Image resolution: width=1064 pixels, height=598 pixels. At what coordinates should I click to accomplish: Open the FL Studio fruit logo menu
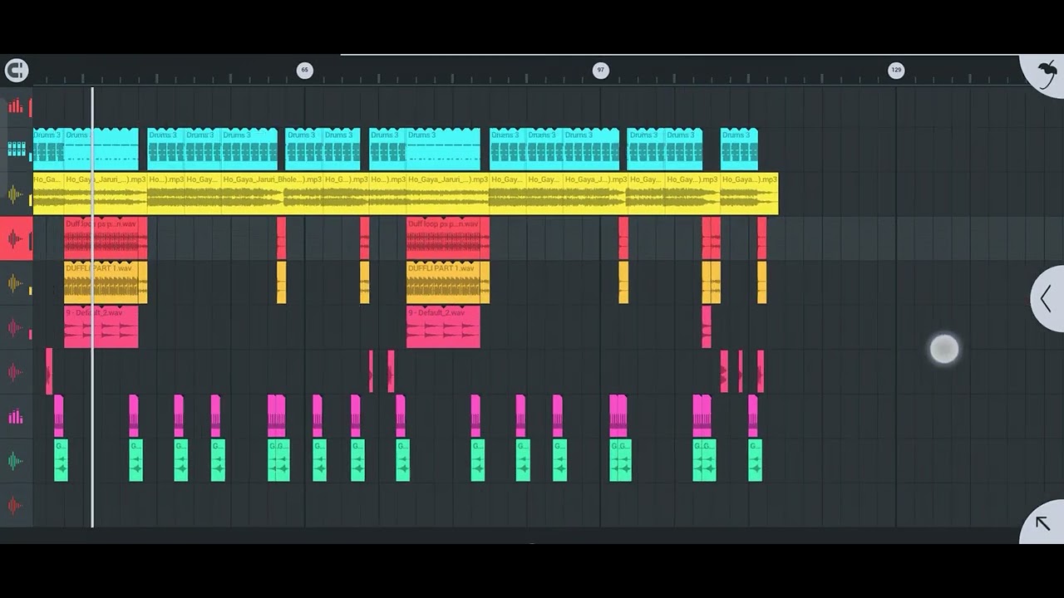1047,75
